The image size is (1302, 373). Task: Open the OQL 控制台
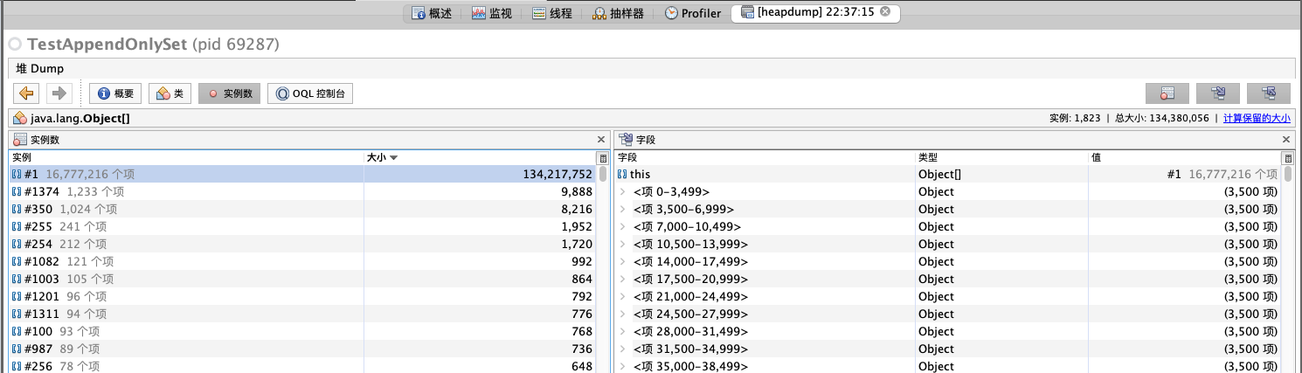(x=310, y=93)
